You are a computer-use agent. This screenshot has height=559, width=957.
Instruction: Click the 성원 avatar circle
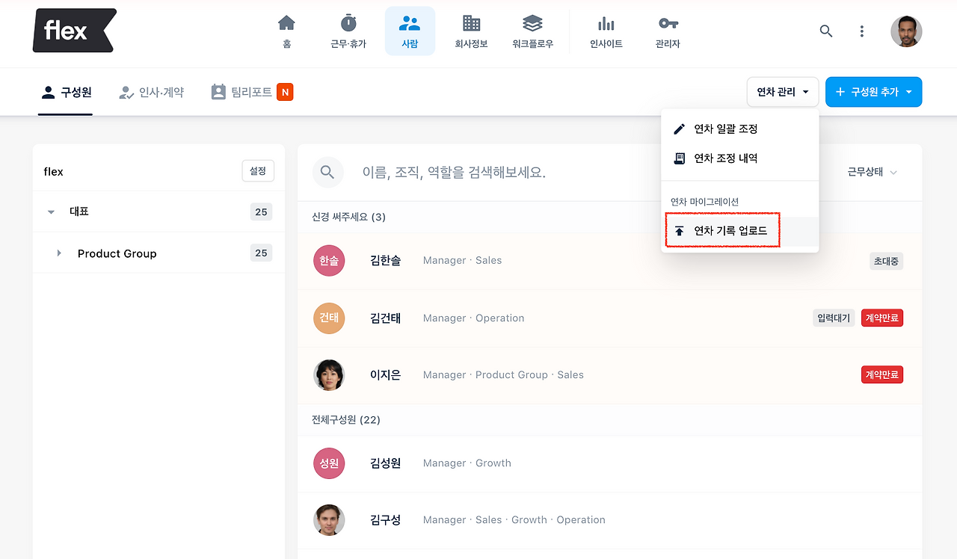[329, 463]
